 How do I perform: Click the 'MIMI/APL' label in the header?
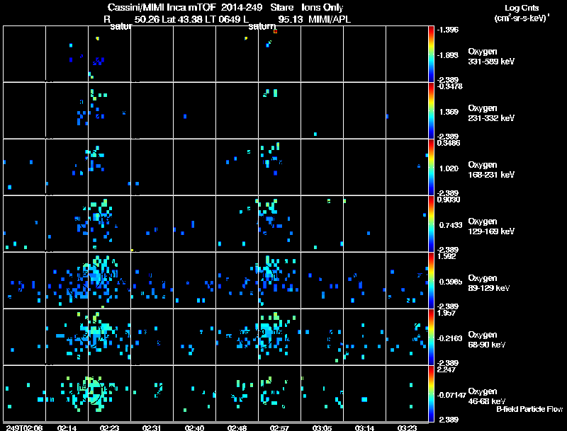point(330,19)
